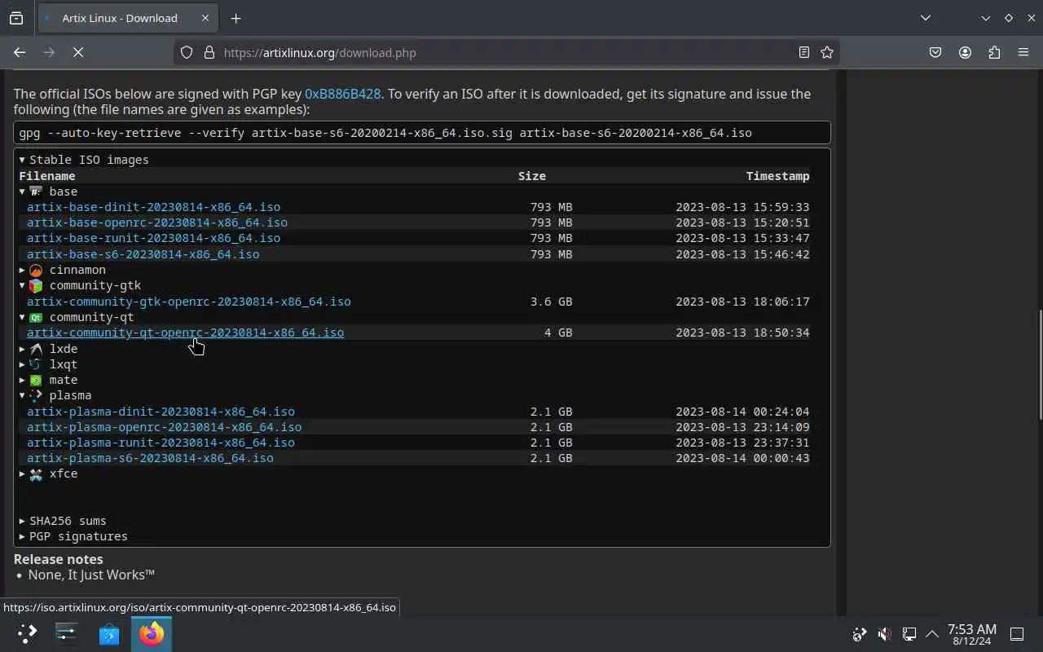
Task: Bookmark this page with the star
Action: pyautogui.click(x=827, y=52)
